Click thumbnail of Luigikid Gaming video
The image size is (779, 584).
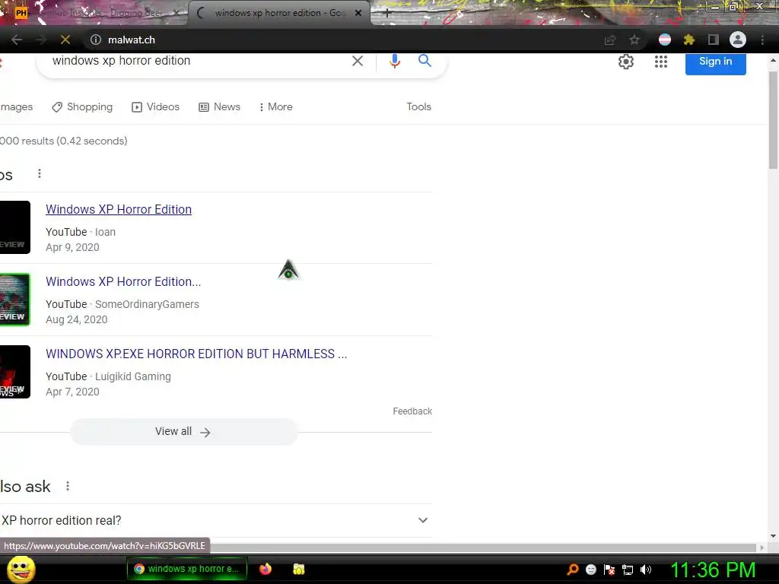(x=15, y=371)
